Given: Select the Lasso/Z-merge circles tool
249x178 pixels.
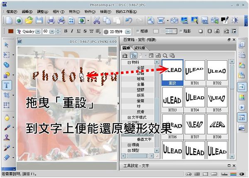Looking at the screenshot, I should pyautogui.click(x=7, y=65).
